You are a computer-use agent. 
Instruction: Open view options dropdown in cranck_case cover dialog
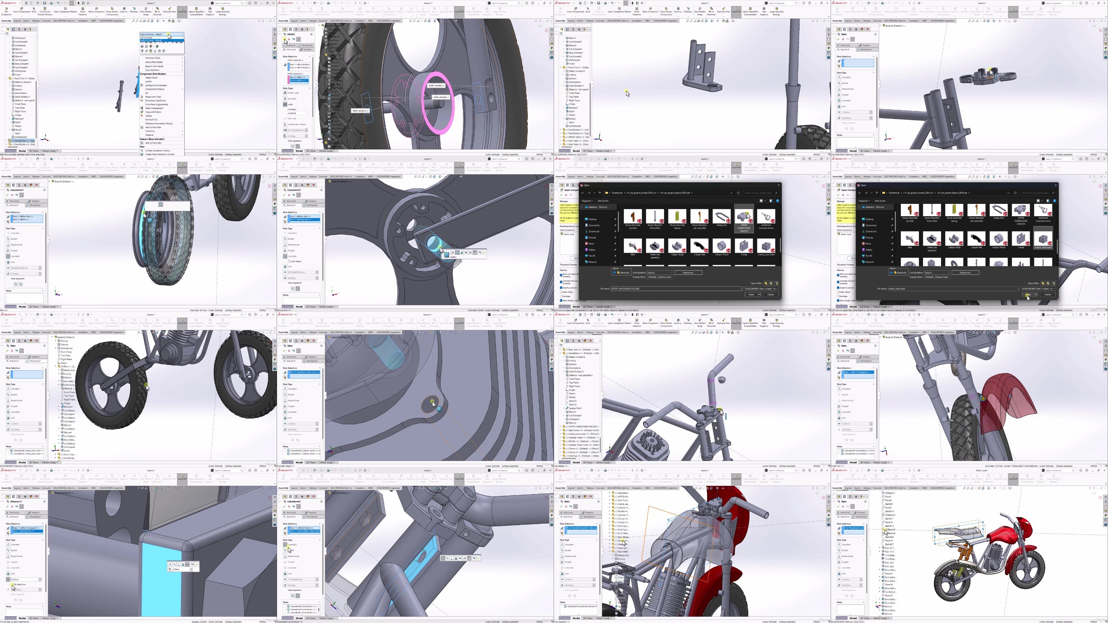1042,201
